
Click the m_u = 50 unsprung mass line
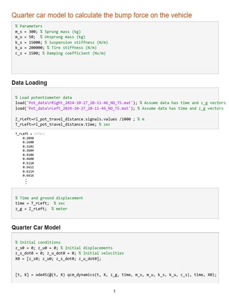(50, 37)
